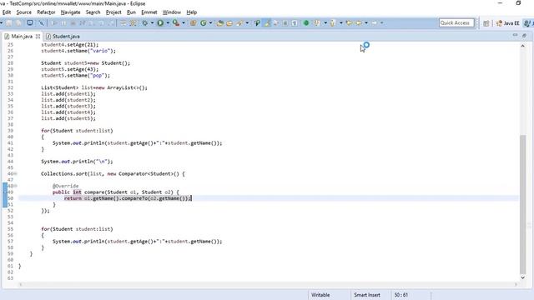Toggle Mark Occurrences highlighter icon
This screenshot has width=534, height=300.
[x=267, y=22]
